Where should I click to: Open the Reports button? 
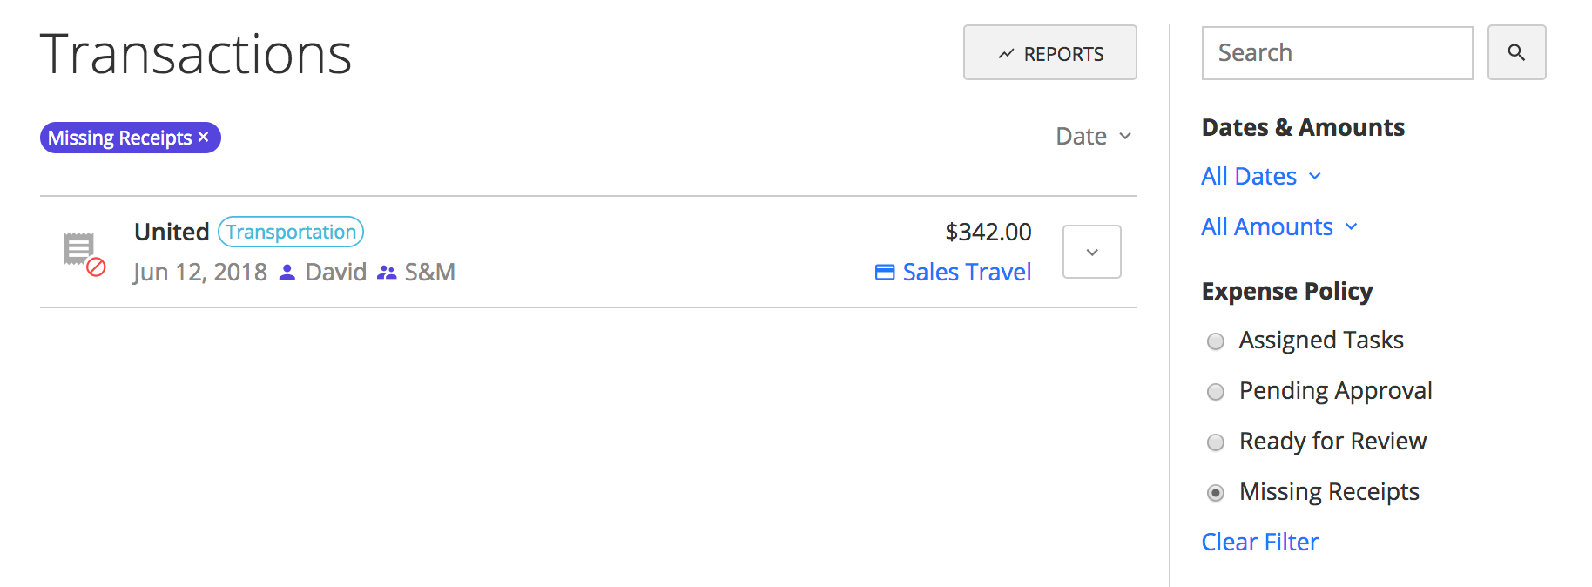click(x=1050, y=52)
